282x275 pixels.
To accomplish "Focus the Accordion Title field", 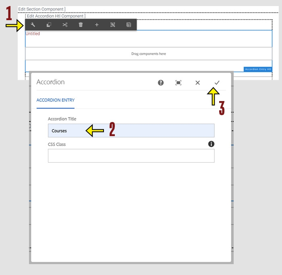I will 131,130.
